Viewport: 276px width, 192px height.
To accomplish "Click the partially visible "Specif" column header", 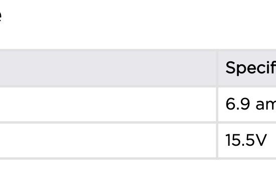I will 250,68.
